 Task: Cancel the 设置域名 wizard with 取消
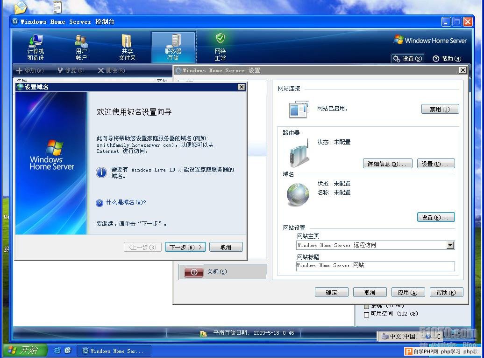[226, 247]
